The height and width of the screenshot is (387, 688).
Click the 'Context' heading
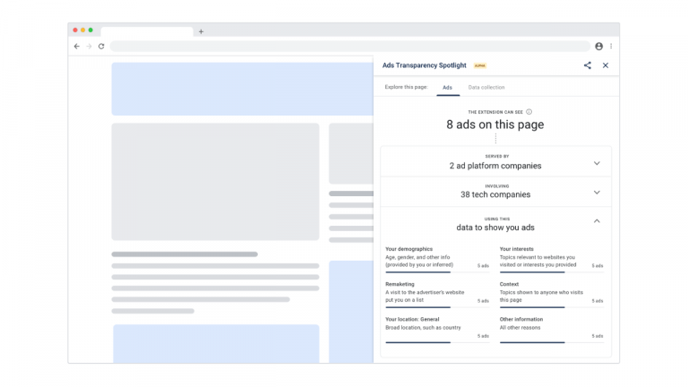(x=509, y=284)
